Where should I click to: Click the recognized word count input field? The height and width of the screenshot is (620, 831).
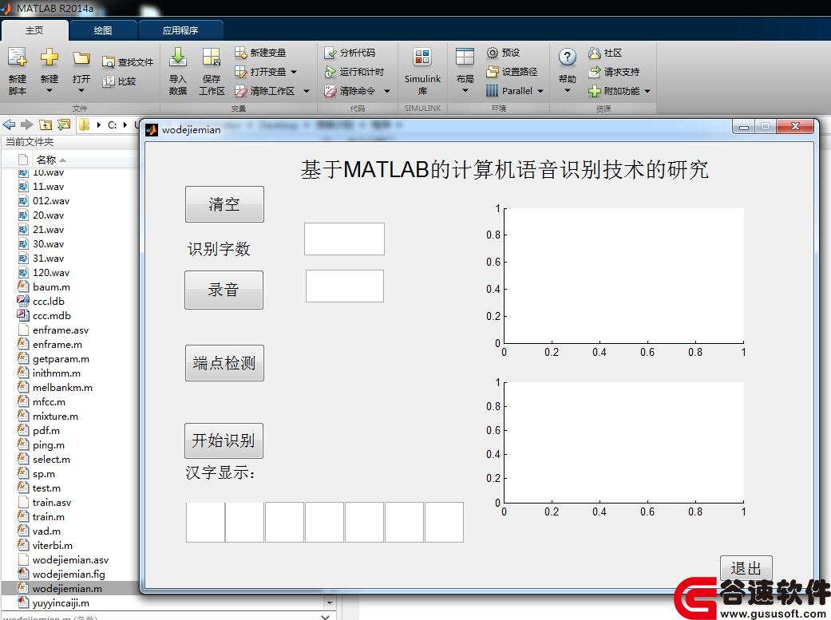[344, 239]
